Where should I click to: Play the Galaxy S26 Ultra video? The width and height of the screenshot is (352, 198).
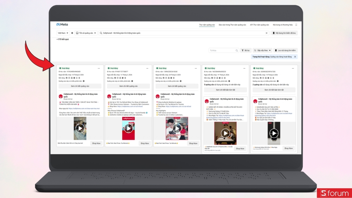274,133
